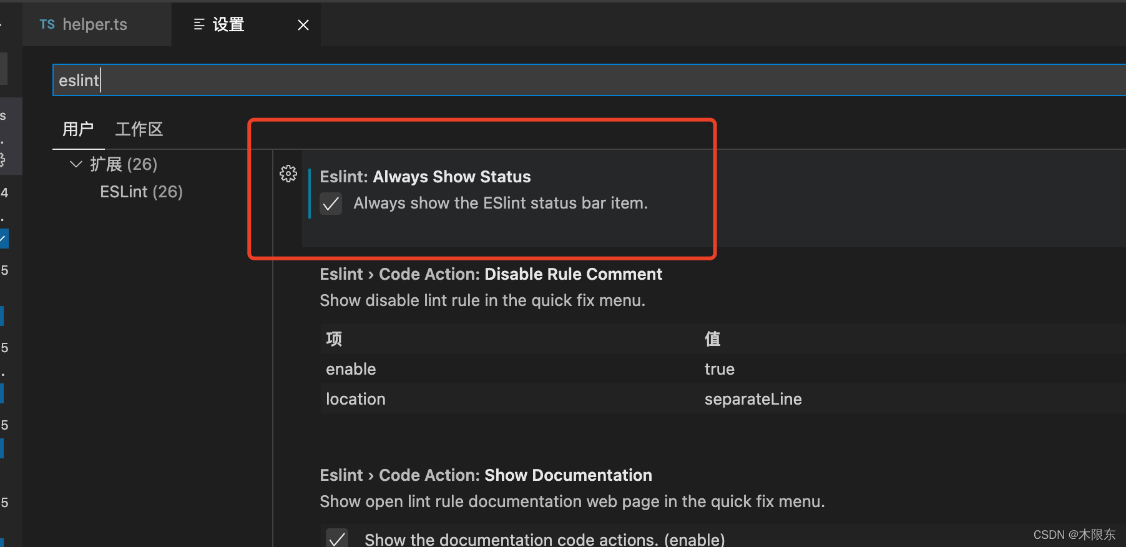Click the enable row in Disable Rule Comment table
This screenshot has height=547, width=1126.
tap(723, 369)
